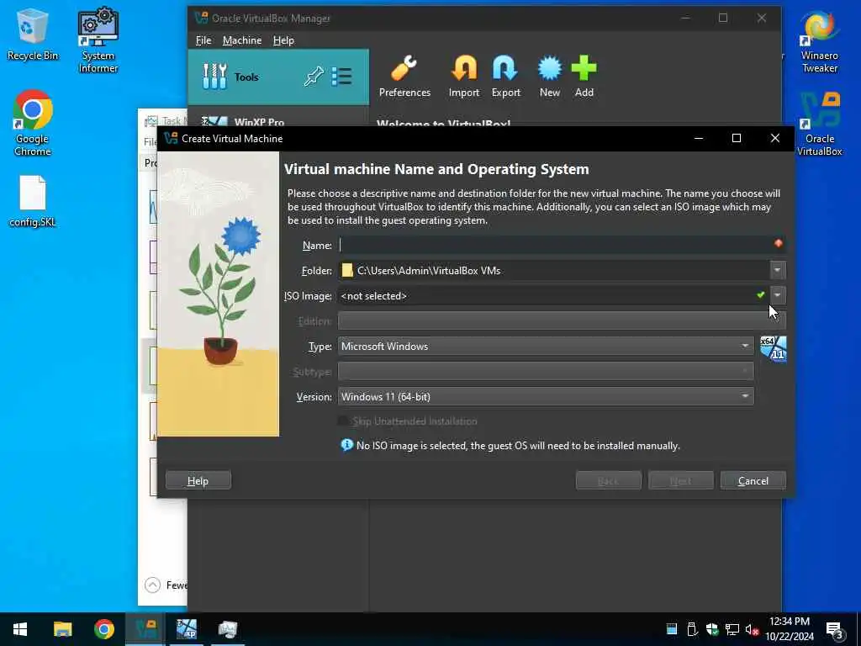861x646 pixels.
Task: Open the Help menu in VirtualBox Manager
Action: [x=283, y=40]
